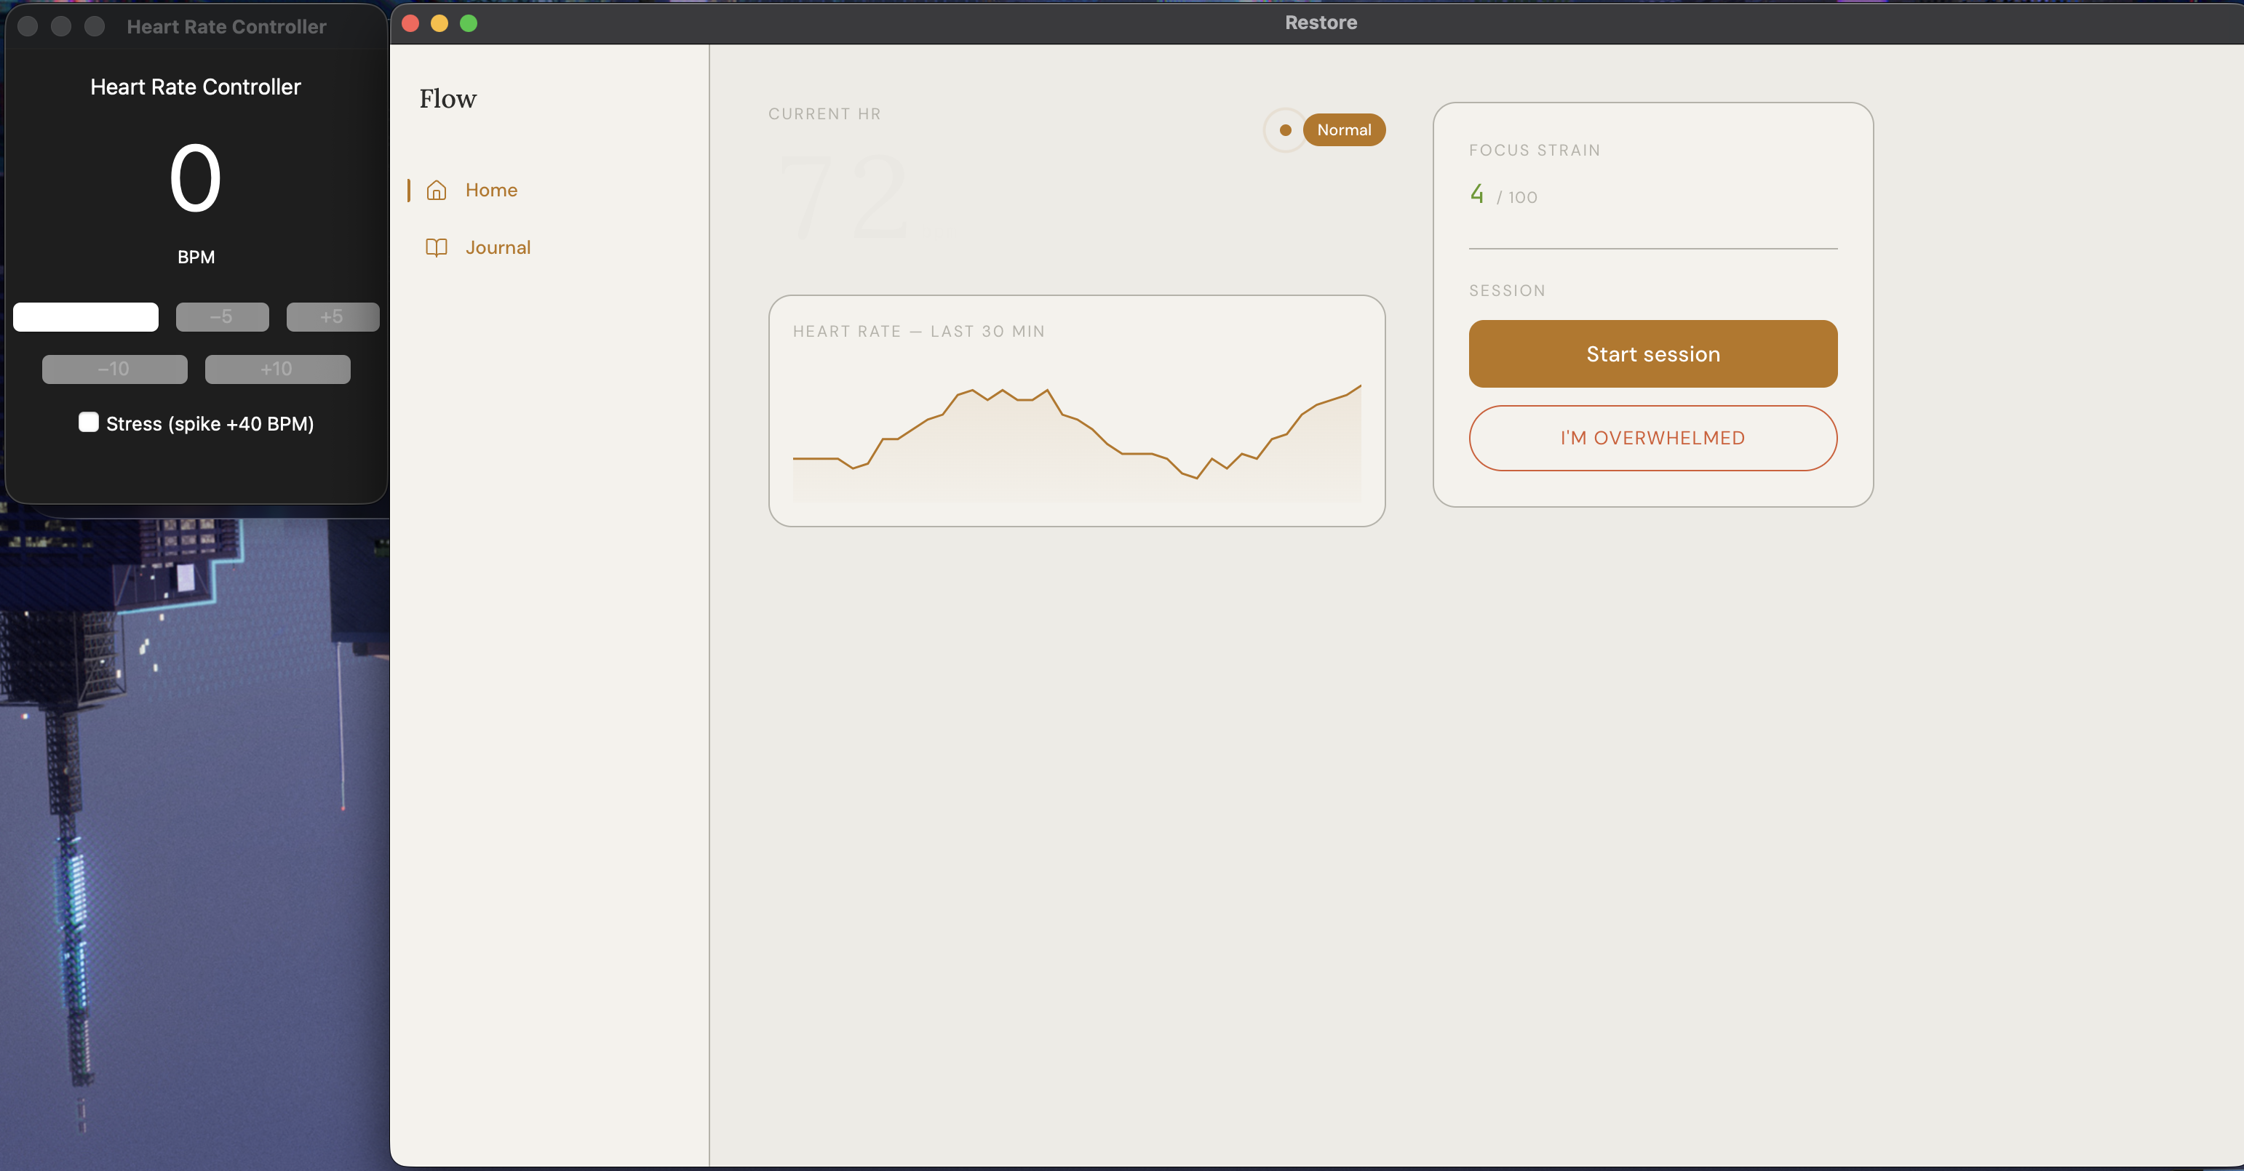Image resolution: width=2244 pixels, height=1171 pixels.
Task: Increase heart rate by 5 BPM
Action: pos(333,317)
